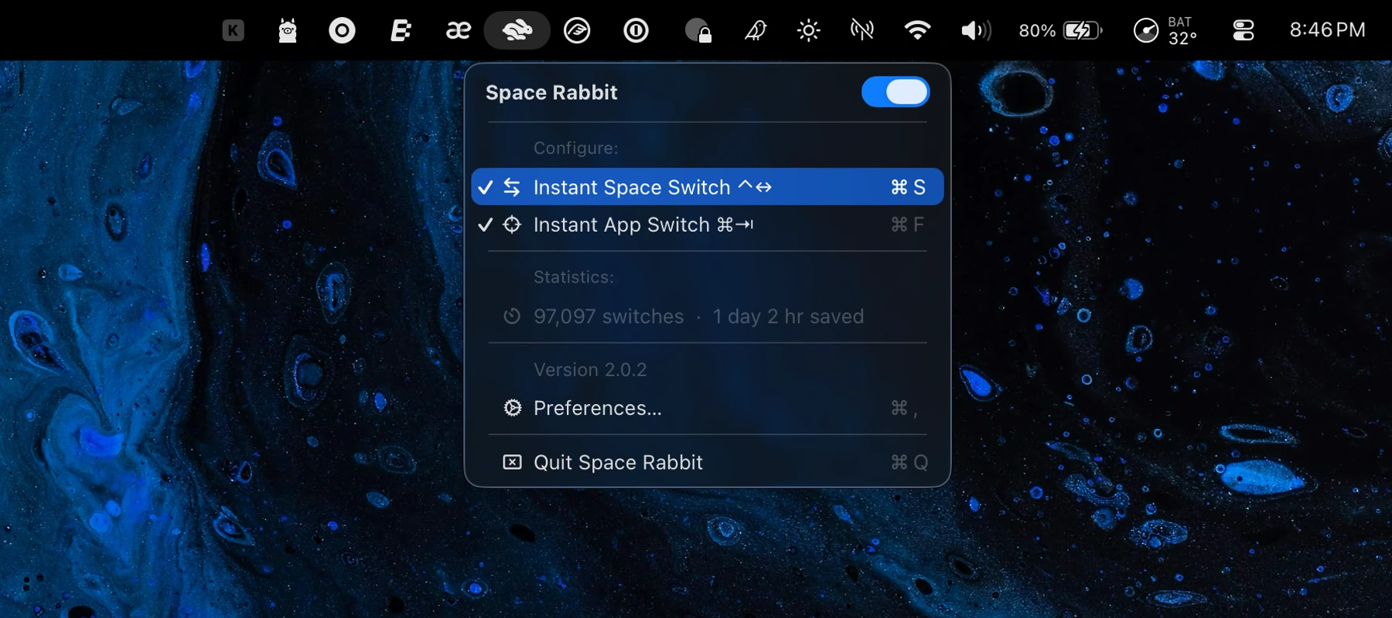The image size is (1392, 618).
Task: Click the æ ligature icon in the menu bar
Action: [459, 31]
